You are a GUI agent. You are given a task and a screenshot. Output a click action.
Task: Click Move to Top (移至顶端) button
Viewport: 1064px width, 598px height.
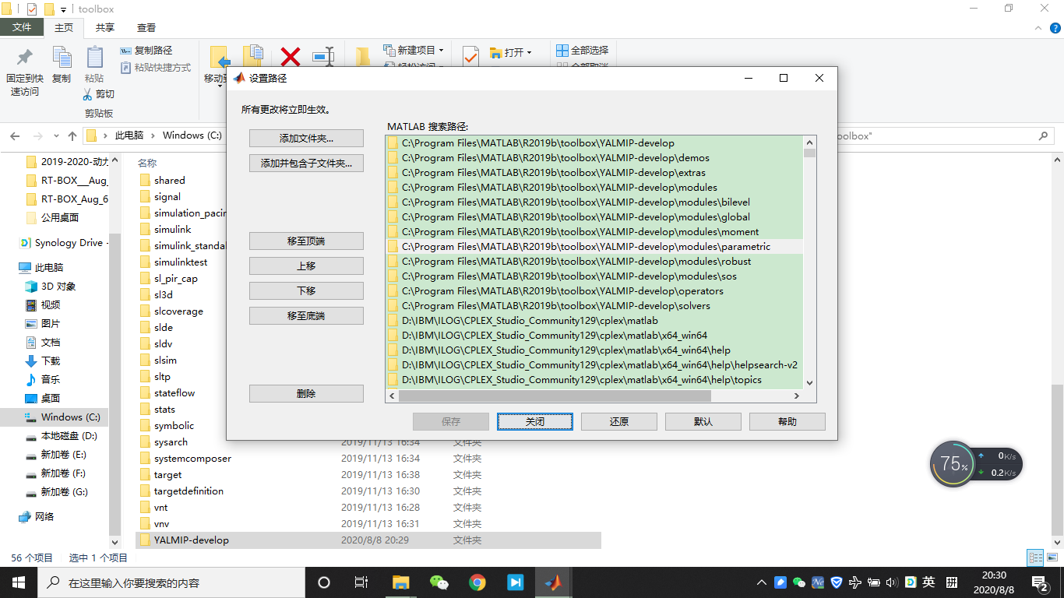(306, 241)
